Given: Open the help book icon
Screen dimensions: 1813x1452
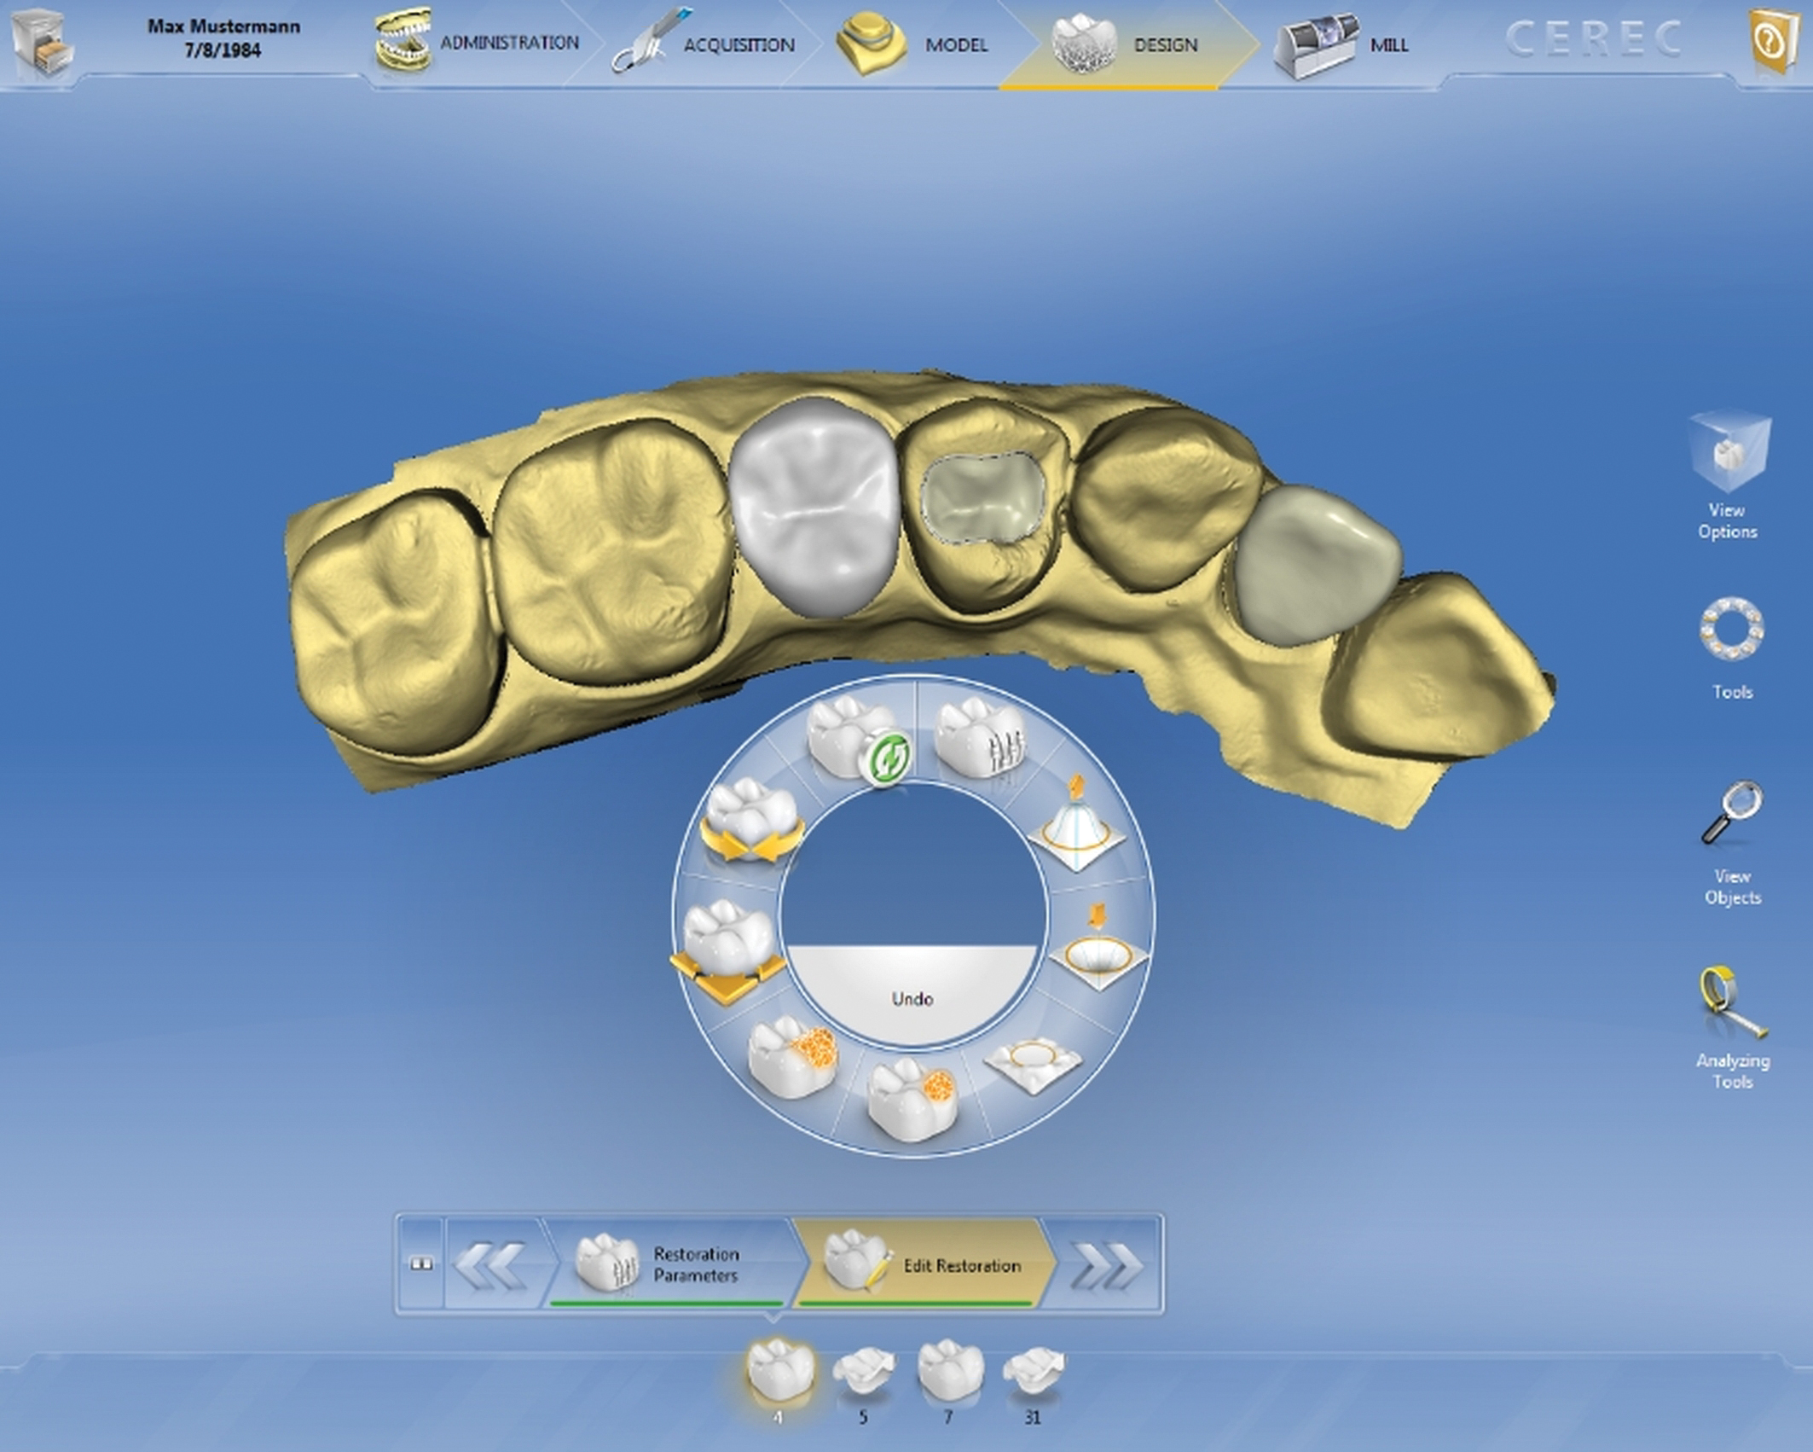Looking at the screenshot, I should tap(1774, 41).
